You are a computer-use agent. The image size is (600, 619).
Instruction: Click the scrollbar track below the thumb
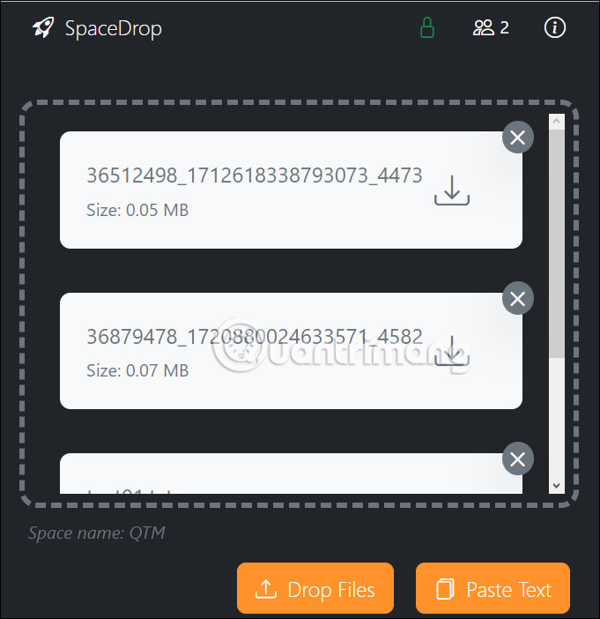[556, 418]
